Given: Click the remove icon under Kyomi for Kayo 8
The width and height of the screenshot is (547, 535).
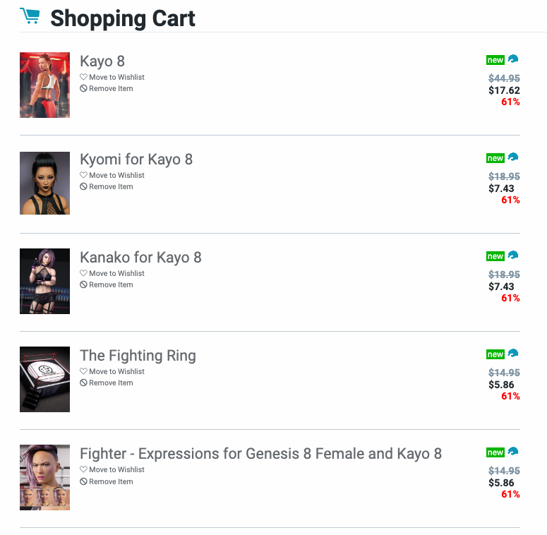Looking at the screenshot, I should click(83, 187).
